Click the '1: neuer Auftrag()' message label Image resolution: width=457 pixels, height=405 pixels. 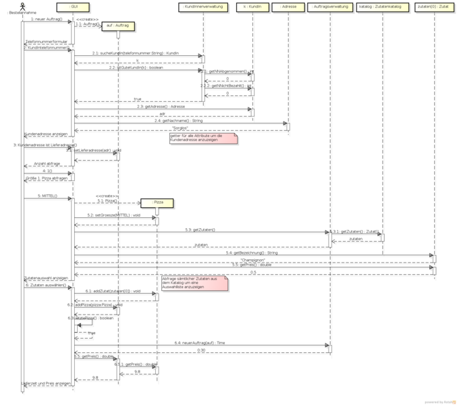pyautogui.click(x=47, y=19)
